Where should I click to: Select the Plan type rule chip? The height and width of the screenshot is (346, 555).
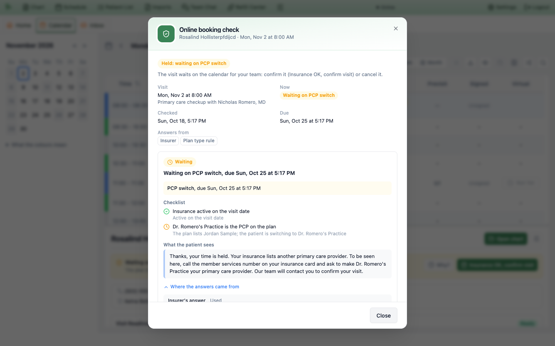point(199,141)
